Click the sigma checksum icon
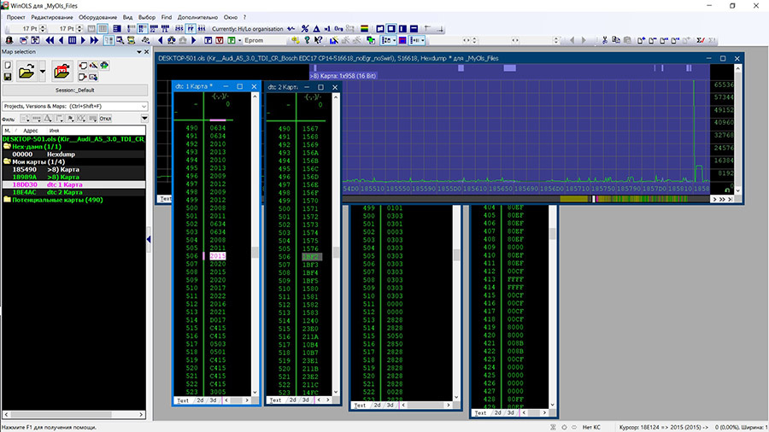This screenshot has width=769, height=432. tap(701, 40)
